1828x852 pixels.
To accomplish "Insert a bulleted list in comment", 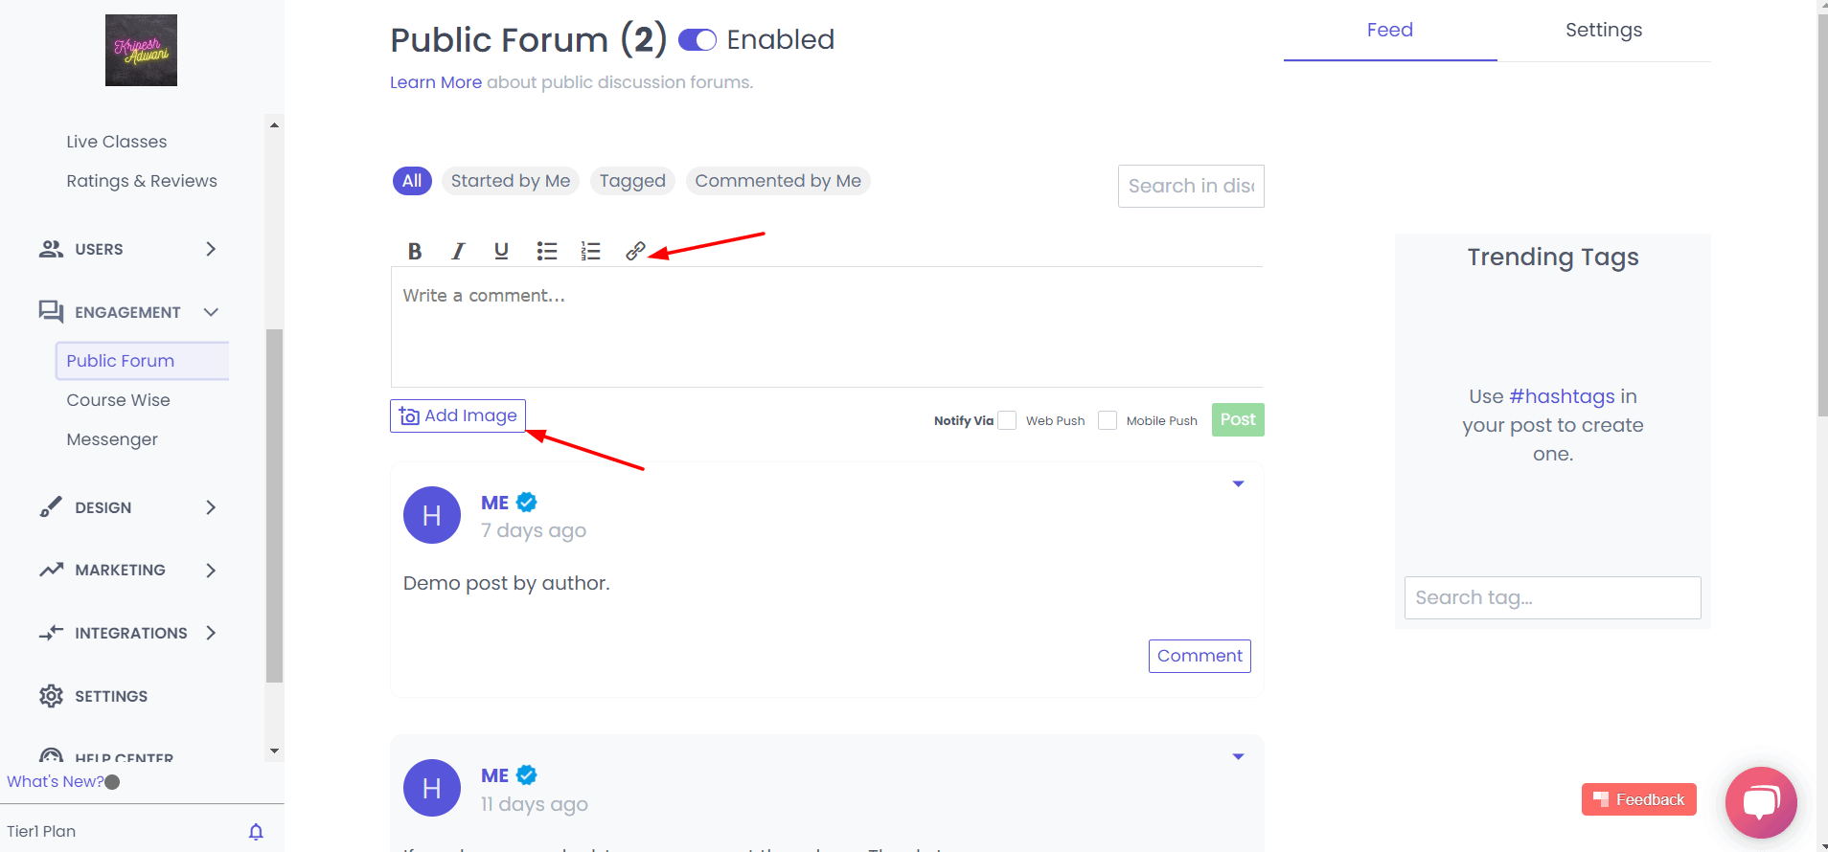I will tap(547, 251).
